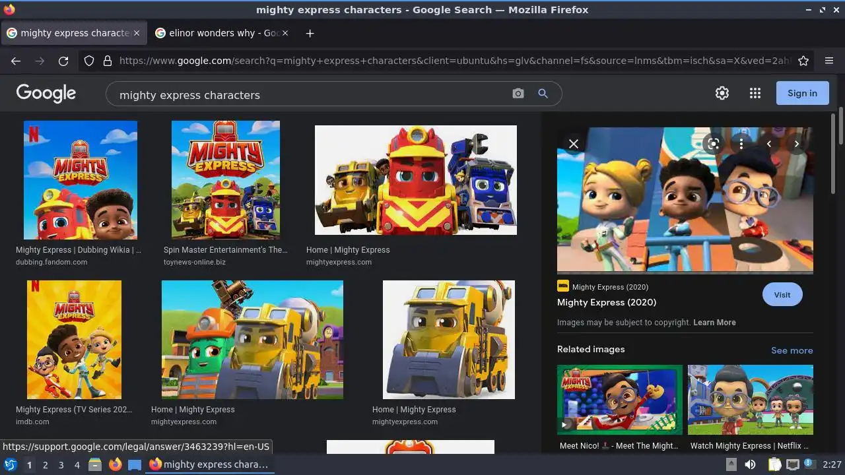Switch to workspace 2
Viewport: 845px width, 475px height.
click(45, 465)
